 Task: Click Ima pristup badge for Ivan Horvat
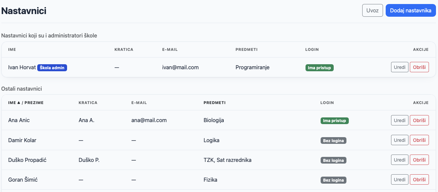(x=319, y=68)
